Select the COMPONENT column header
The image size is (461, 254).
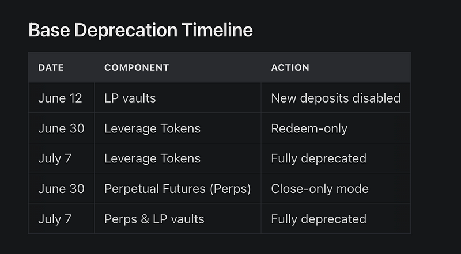(x=137, y=67)
